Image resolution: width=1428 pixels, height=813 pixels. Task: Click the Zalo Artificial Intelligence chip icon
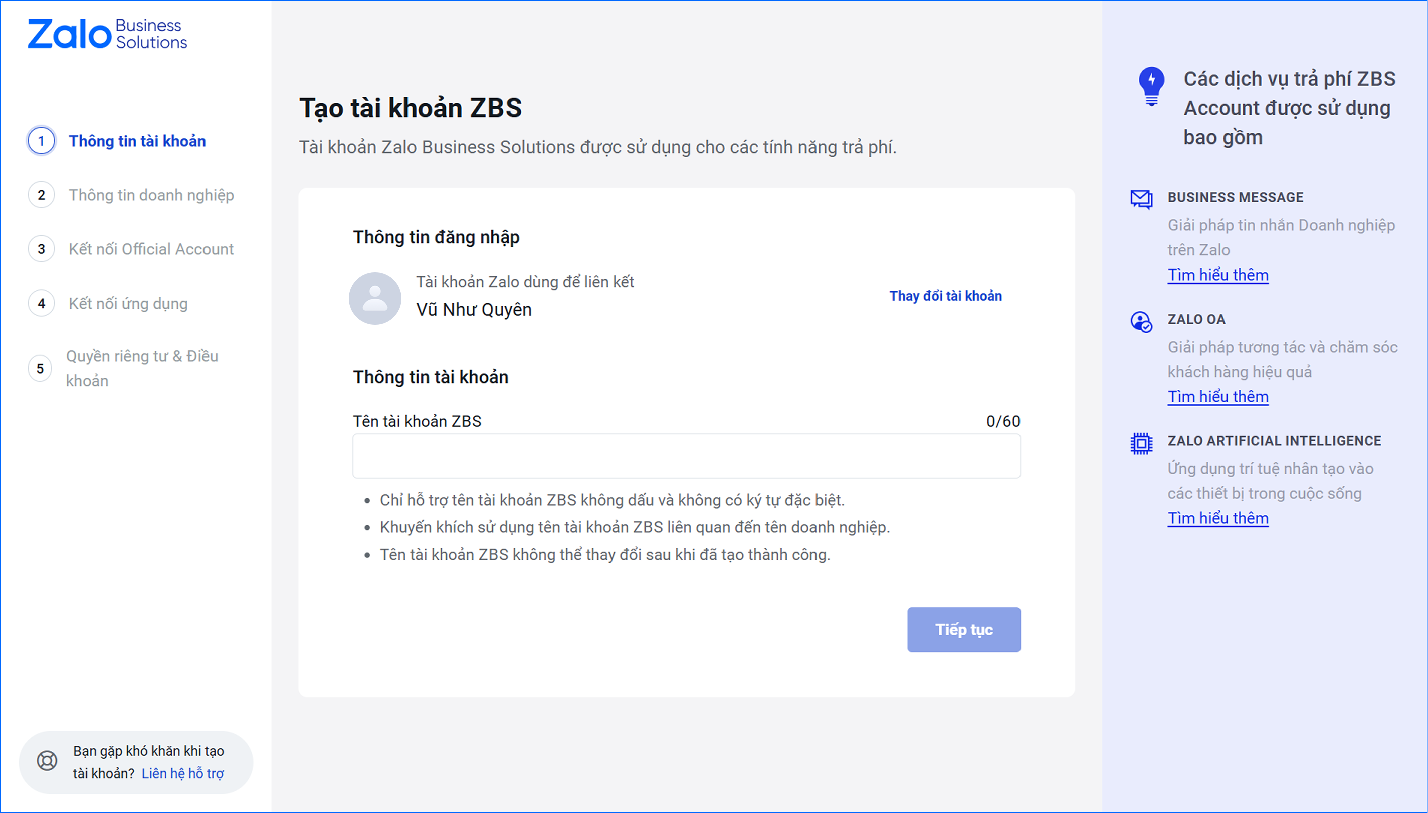click(x=1141, y=443)
